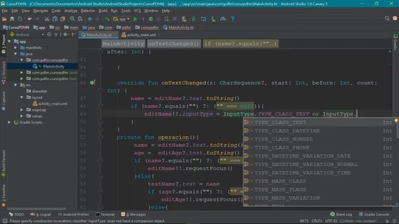Collapse the layout folder arrow
The width and height of the screenshot is (399, 224).
click(22, 98)
